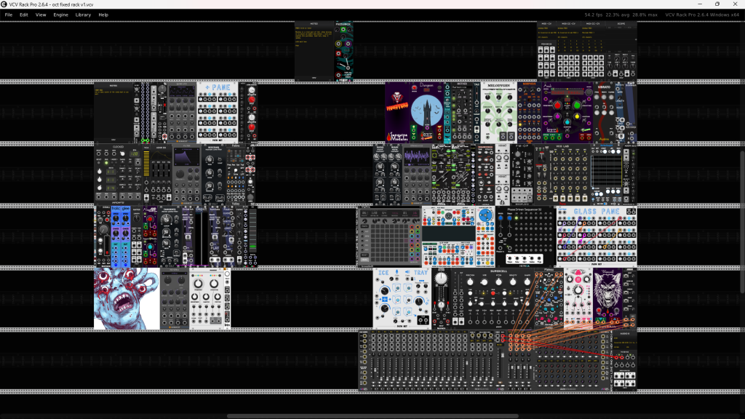Click the moon and tower artwork on Dungeon
Screen dimensions: 745x419
(x=426, y=111)
